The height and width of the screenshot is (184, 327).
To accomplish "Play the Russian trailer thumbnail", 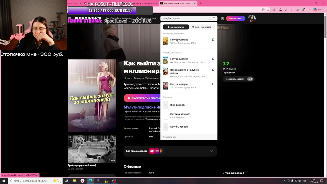I will point(92,149).
